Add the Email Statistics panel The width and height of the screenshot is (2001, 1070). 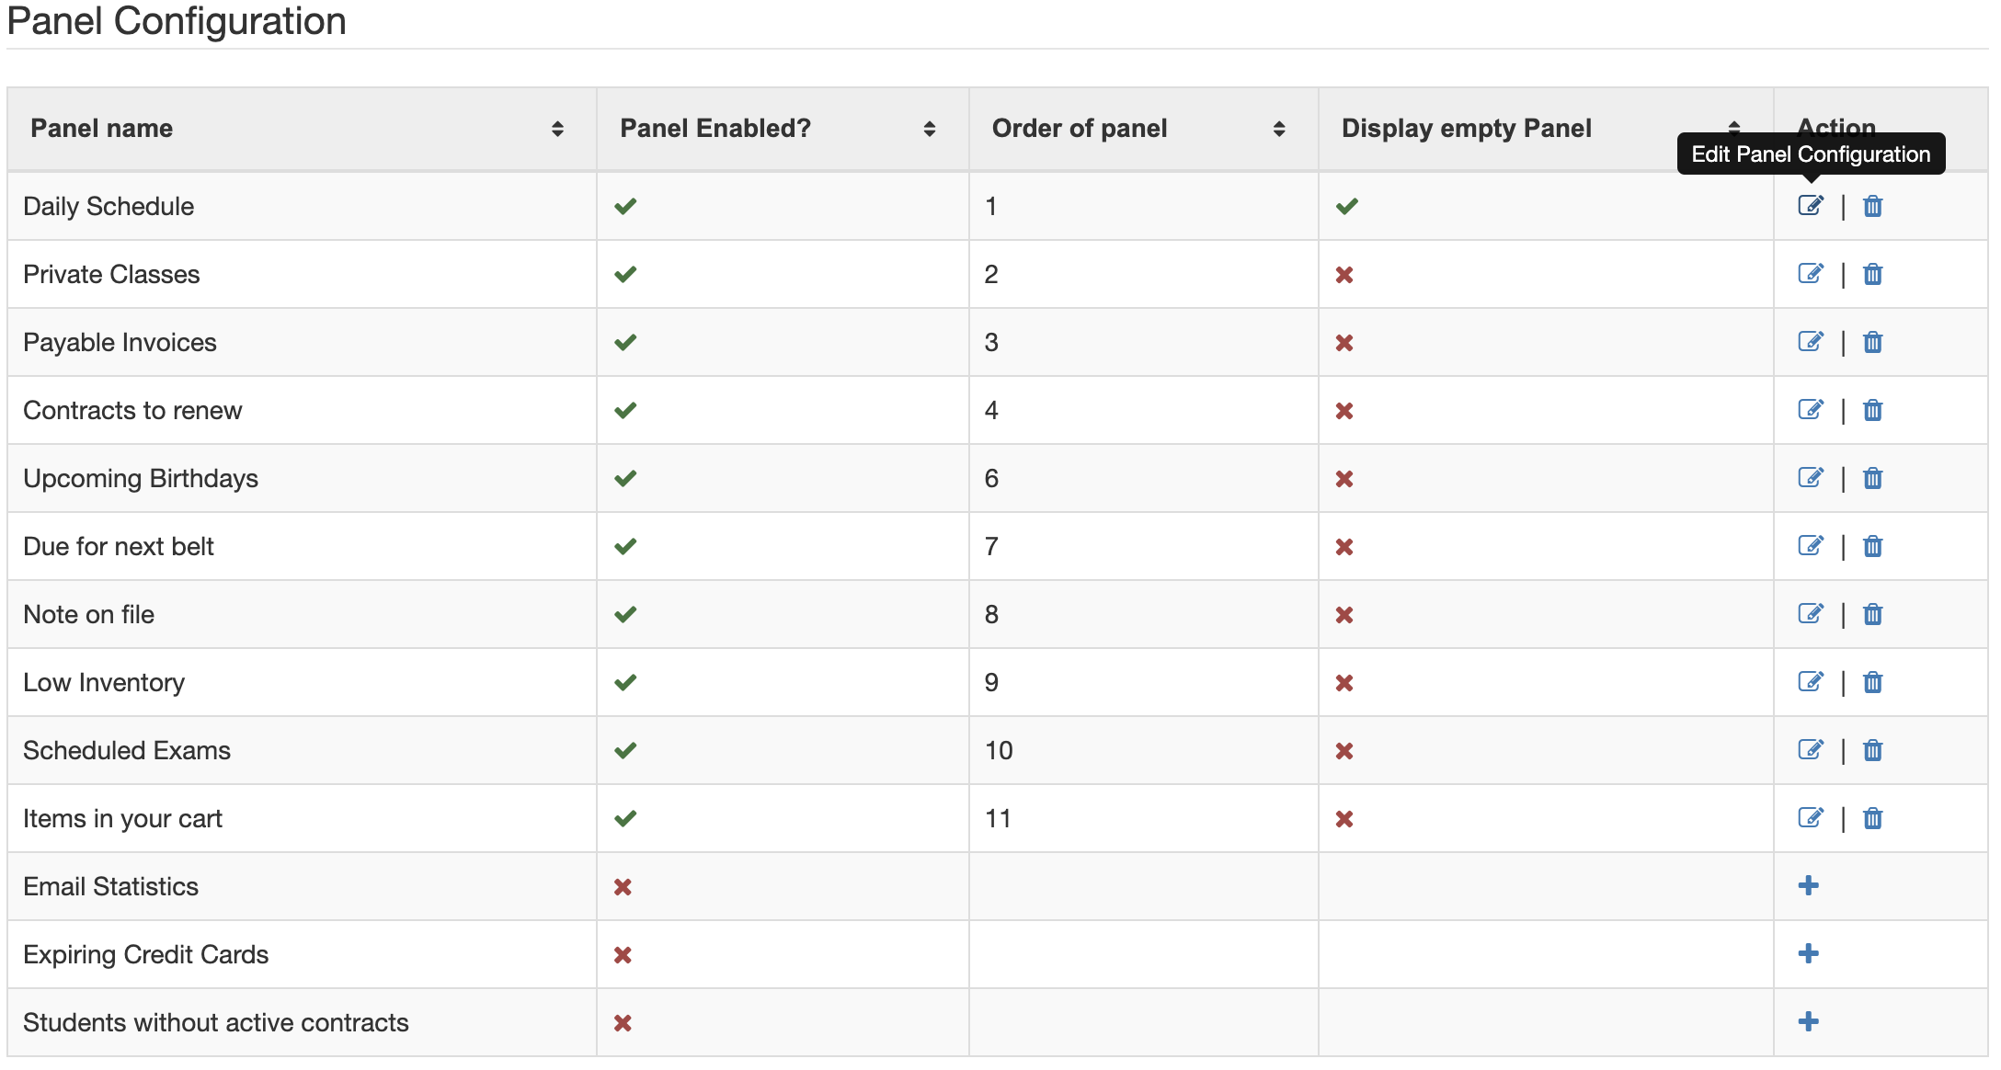(1808, 885)
